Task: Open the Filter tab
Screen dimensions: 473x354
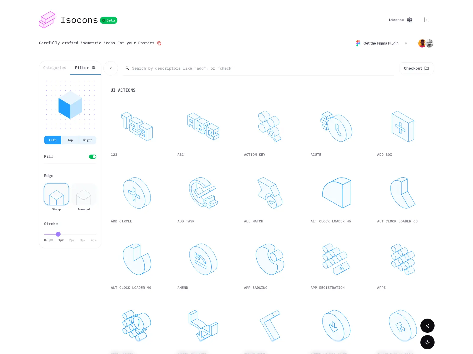Action: pyautogui.click(x=85, y=68)
